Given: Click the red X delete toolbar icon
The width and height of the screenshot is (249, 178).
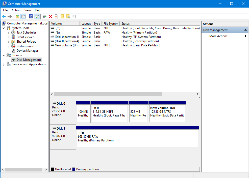Looking at the screenshot, I should coord(51,16).
